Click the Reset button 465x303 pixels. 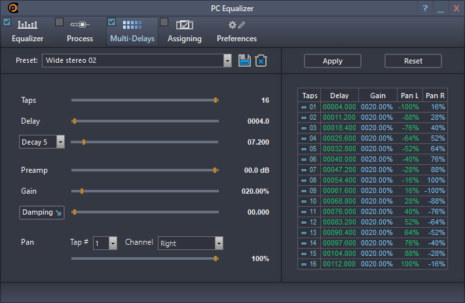click(x=413, y=61)
